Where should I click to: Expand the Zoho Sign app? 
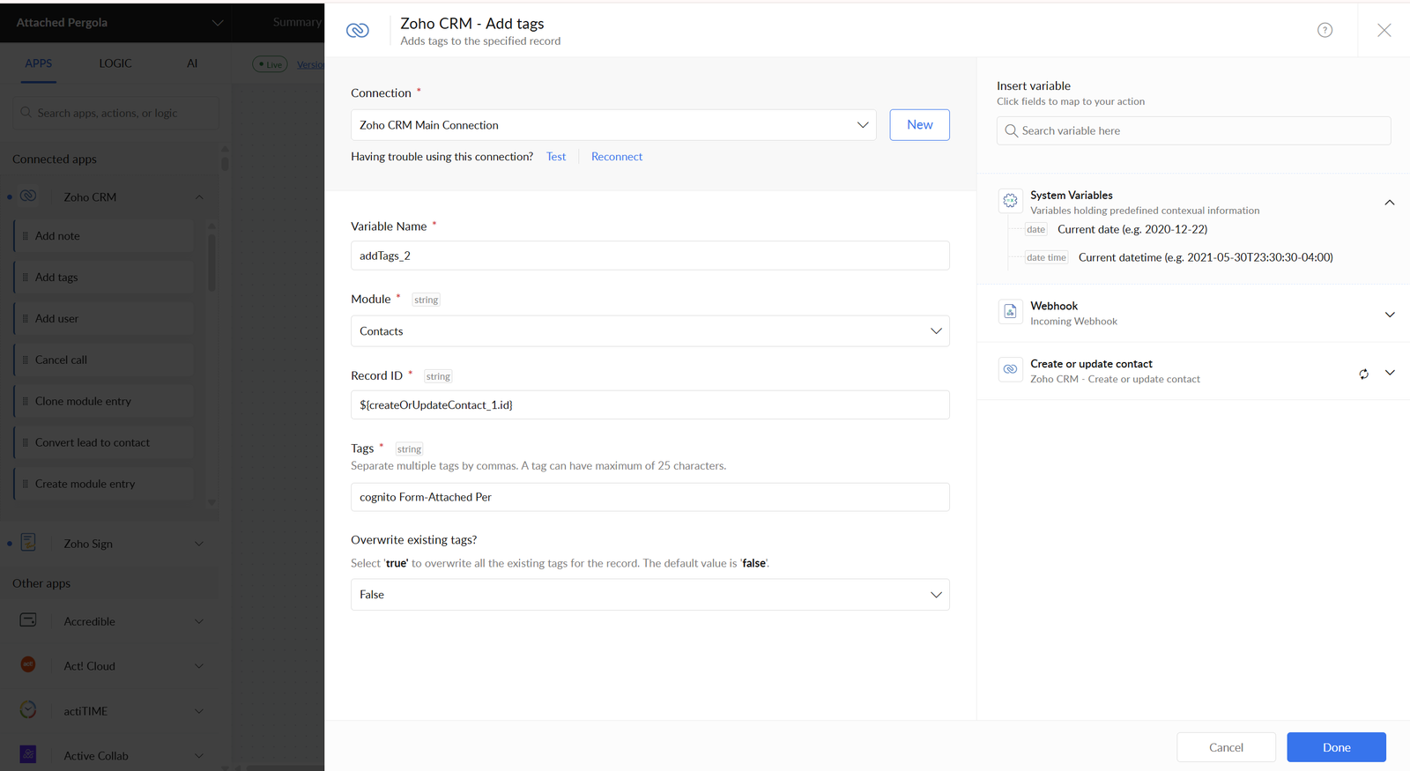199,544
